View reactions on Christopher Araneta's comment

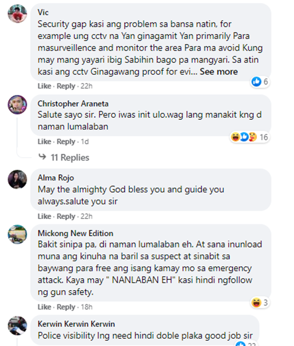coord(249,137)
